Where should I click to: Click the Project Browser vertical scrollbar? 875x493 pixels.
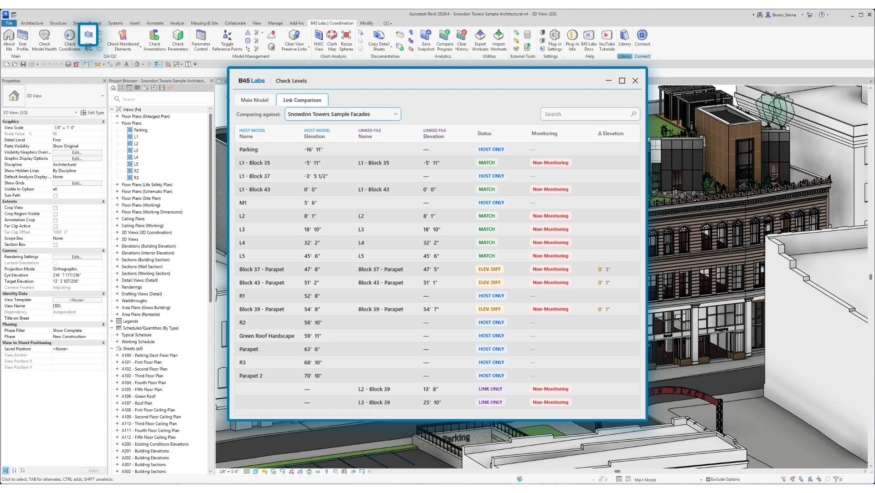[x=210, y=208]
